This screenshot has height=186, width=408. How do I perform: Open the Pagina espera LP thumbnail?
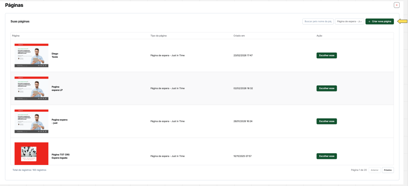32,88
